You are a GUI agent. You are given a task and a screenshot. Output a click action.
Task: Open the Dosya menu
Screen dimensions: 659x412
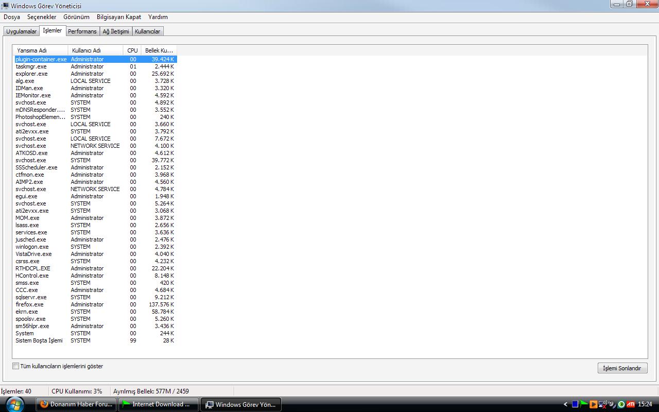pyautogui.click(x=12, y=17)
